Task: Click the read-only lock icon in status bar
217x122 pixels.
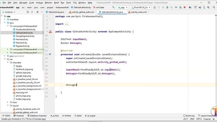Action: 214,119
